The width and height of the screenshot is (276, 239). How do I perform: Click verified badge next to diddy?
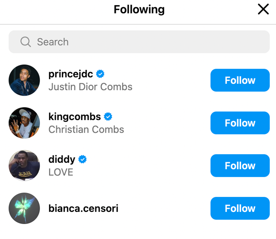click(x=83, y=159)
